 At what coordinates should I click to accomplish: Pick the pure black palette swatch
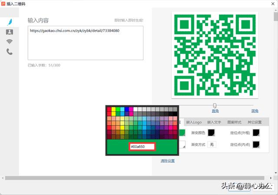(175, 114)
